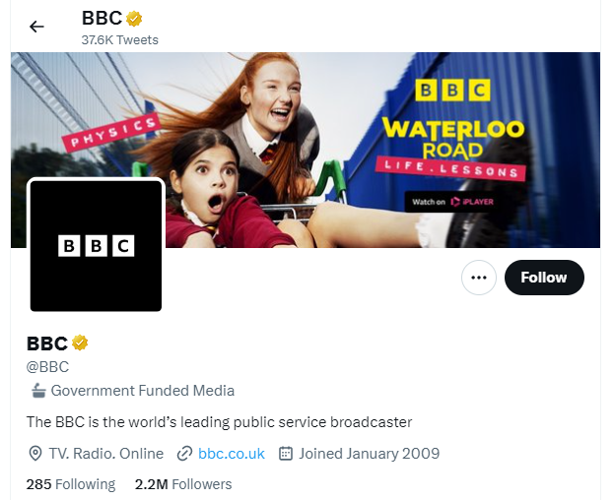Click the Joined January 2009 text
Viewport: 614px width, 500px height.
click(x=370, y=454)
